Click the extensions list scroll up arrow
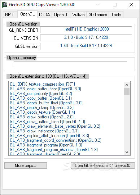 tap(127, 85)
